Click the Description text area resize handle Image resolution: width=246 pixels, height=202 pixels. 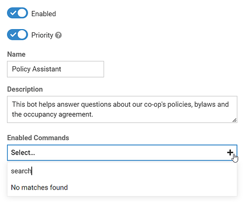pos(234,120)
